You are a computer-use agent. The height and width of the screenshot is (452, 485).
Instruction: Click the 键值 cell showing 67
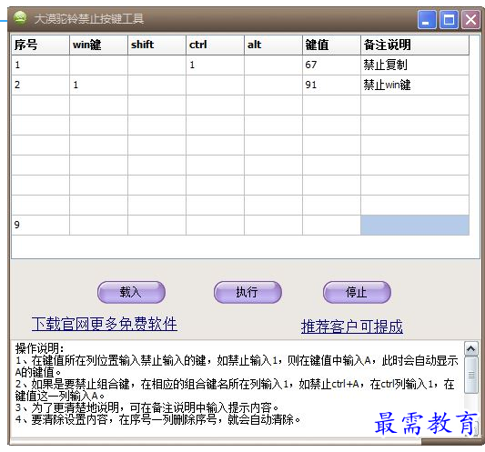[331, 65]
